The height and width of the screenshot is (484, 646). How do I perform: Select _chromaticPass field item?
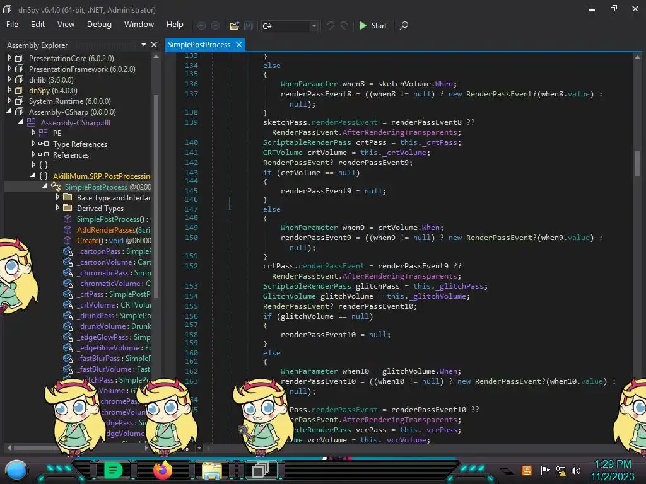click(114, 272)
